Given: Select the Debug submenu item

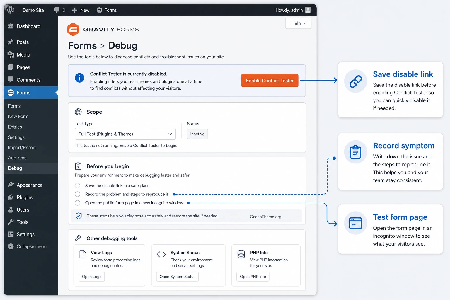Looking at the screenshot, I should tap(15, 168).
